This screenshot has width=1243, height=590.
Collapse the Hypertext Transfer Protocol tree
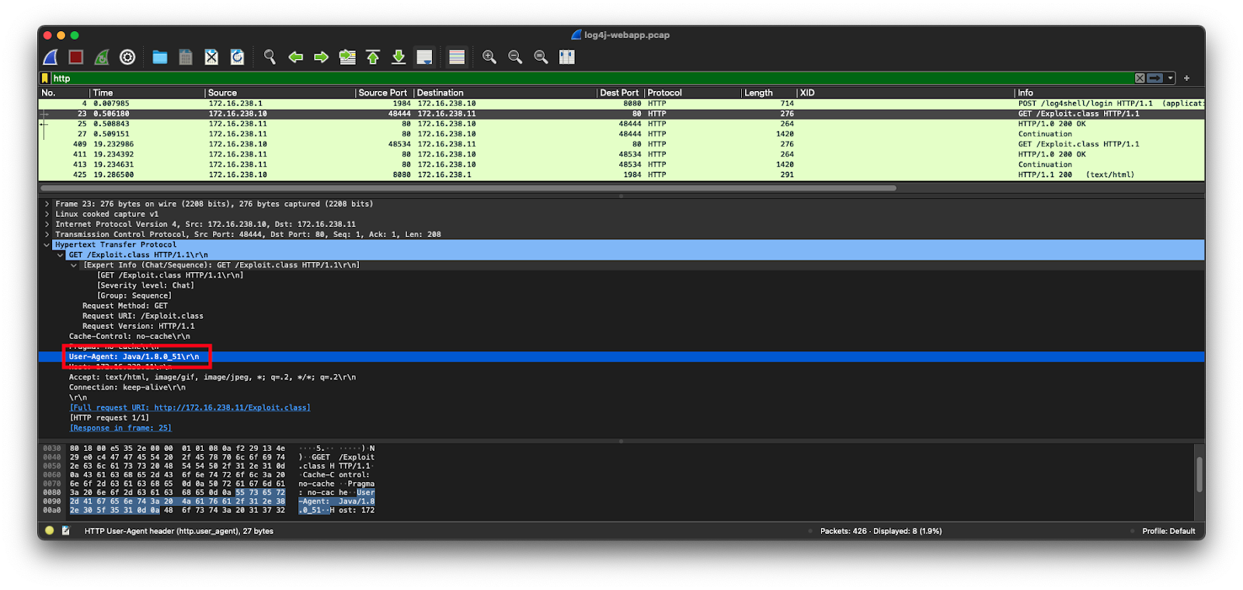click(x=47, y=245)
